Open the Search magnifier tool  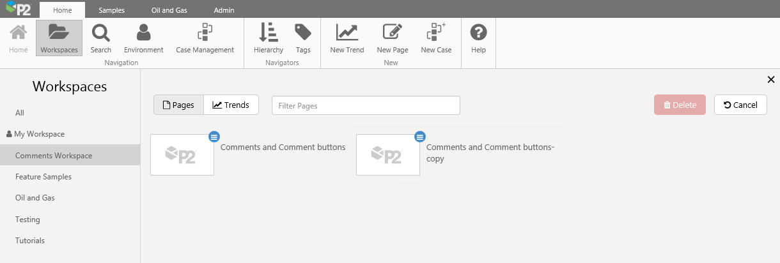101,38
